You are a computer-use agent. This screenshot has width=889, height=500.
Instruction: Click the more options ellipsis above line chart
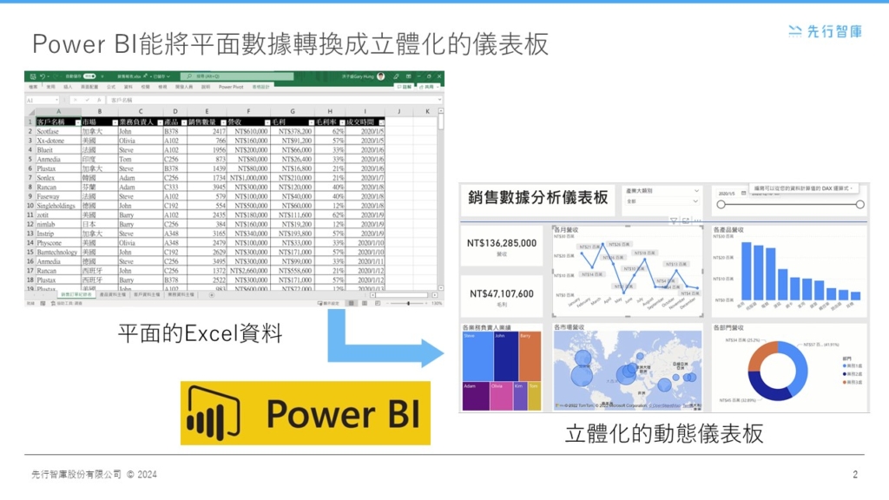click(697, 220)
